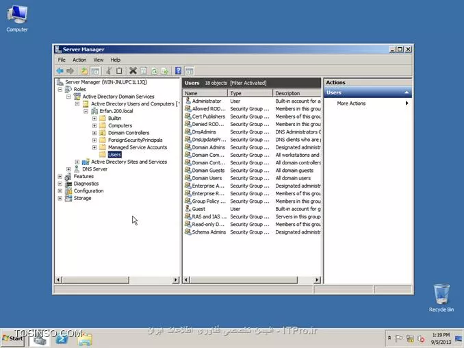Expand the Storage node

tap(60, 198)
